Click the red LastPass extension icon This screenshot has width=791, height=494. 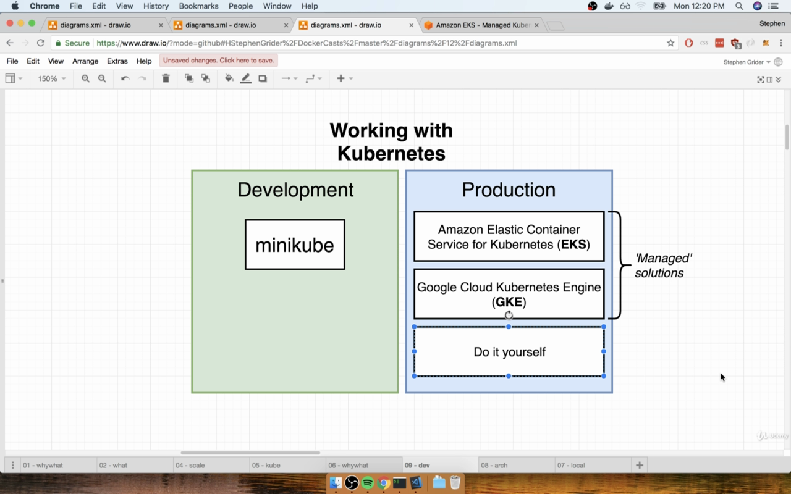tap(719, 43)
